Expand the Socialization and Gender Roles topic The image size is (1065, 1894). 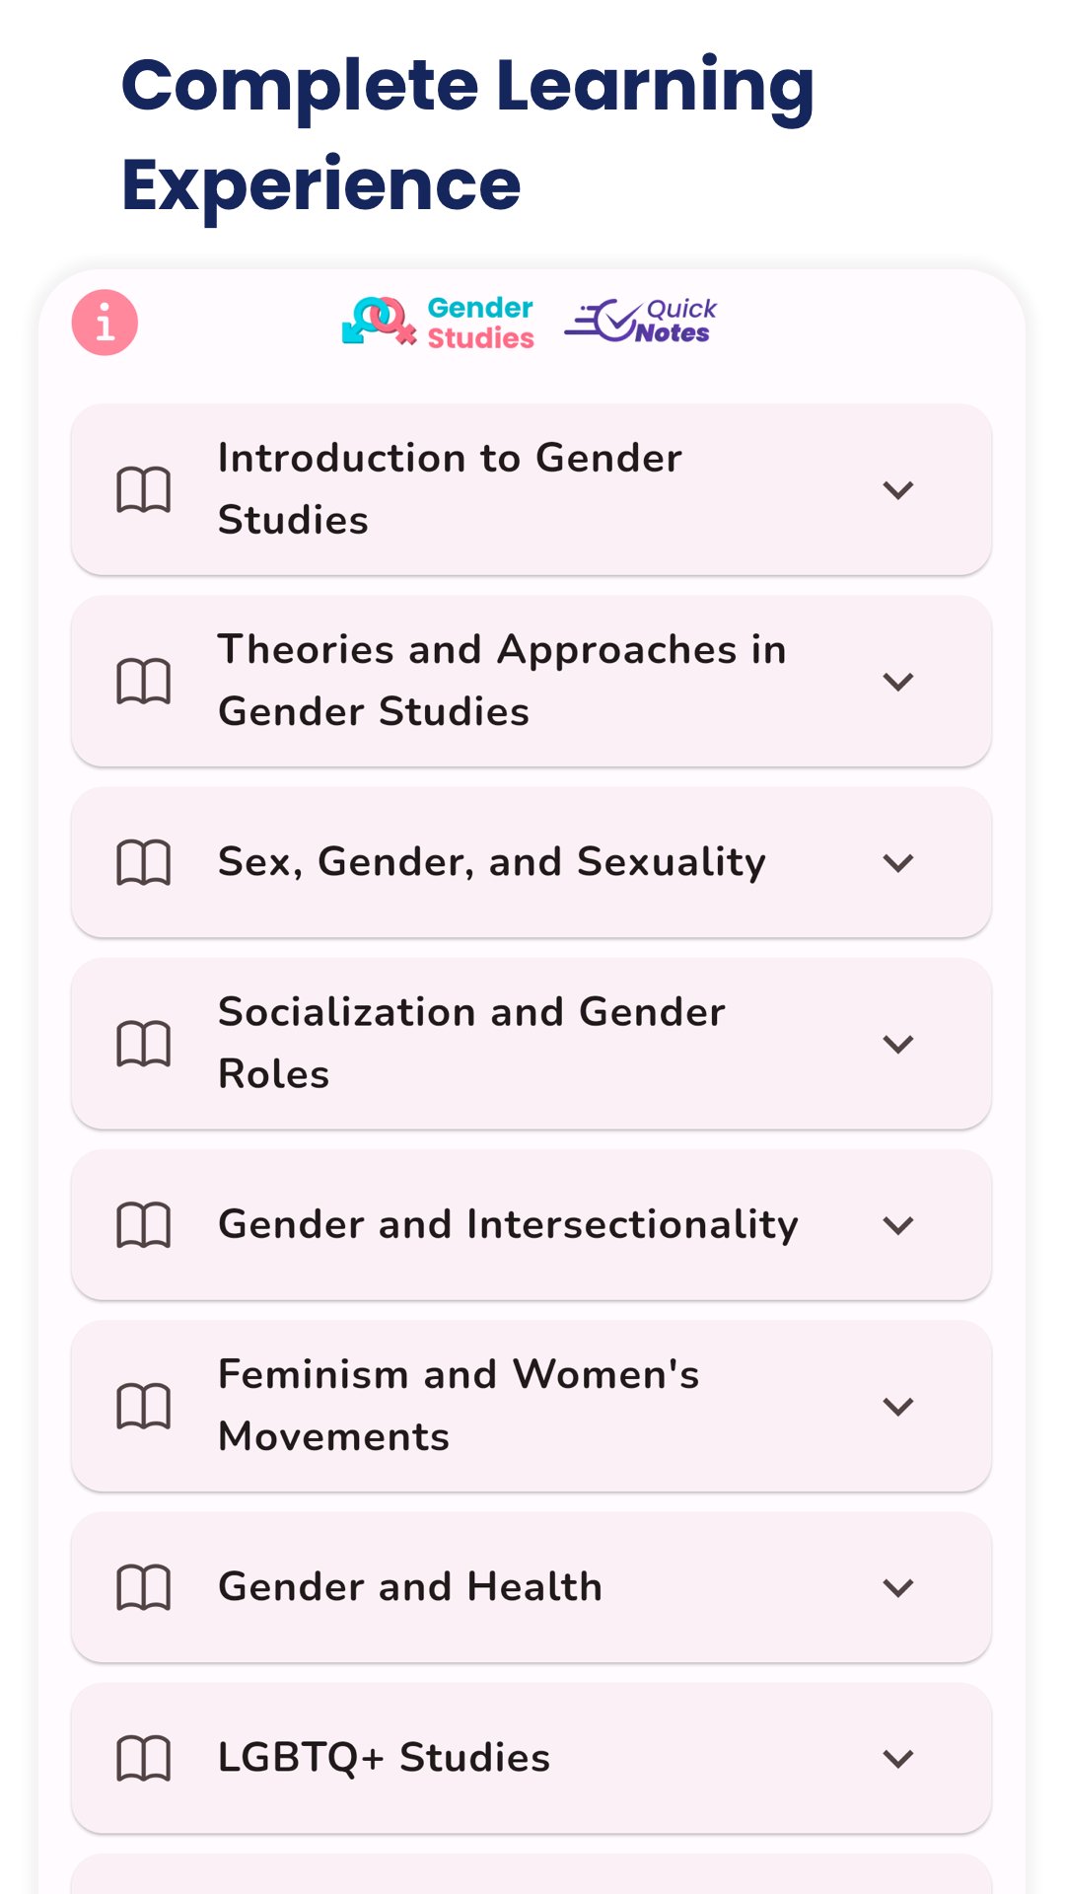pyautogui.click(x=898, y=1043)
